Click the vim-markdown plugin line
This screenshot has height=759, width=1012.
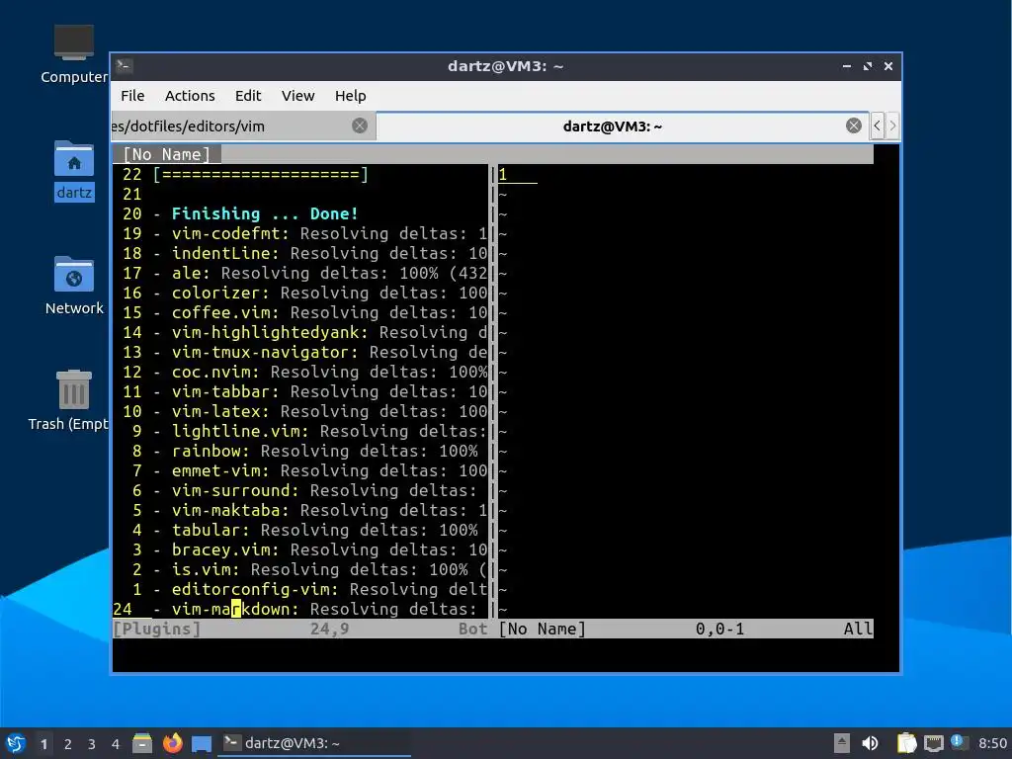pos(300,609)
